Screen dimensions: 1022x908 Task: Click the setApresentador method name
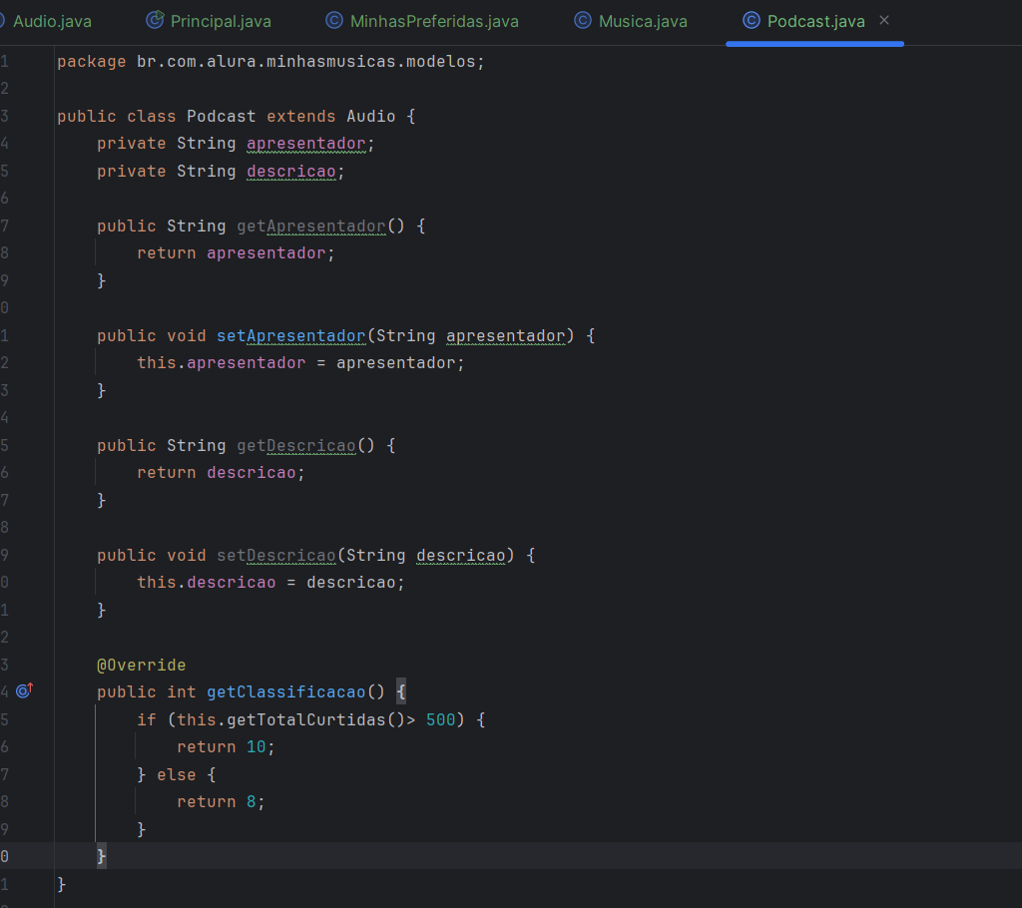pos(291,335)
